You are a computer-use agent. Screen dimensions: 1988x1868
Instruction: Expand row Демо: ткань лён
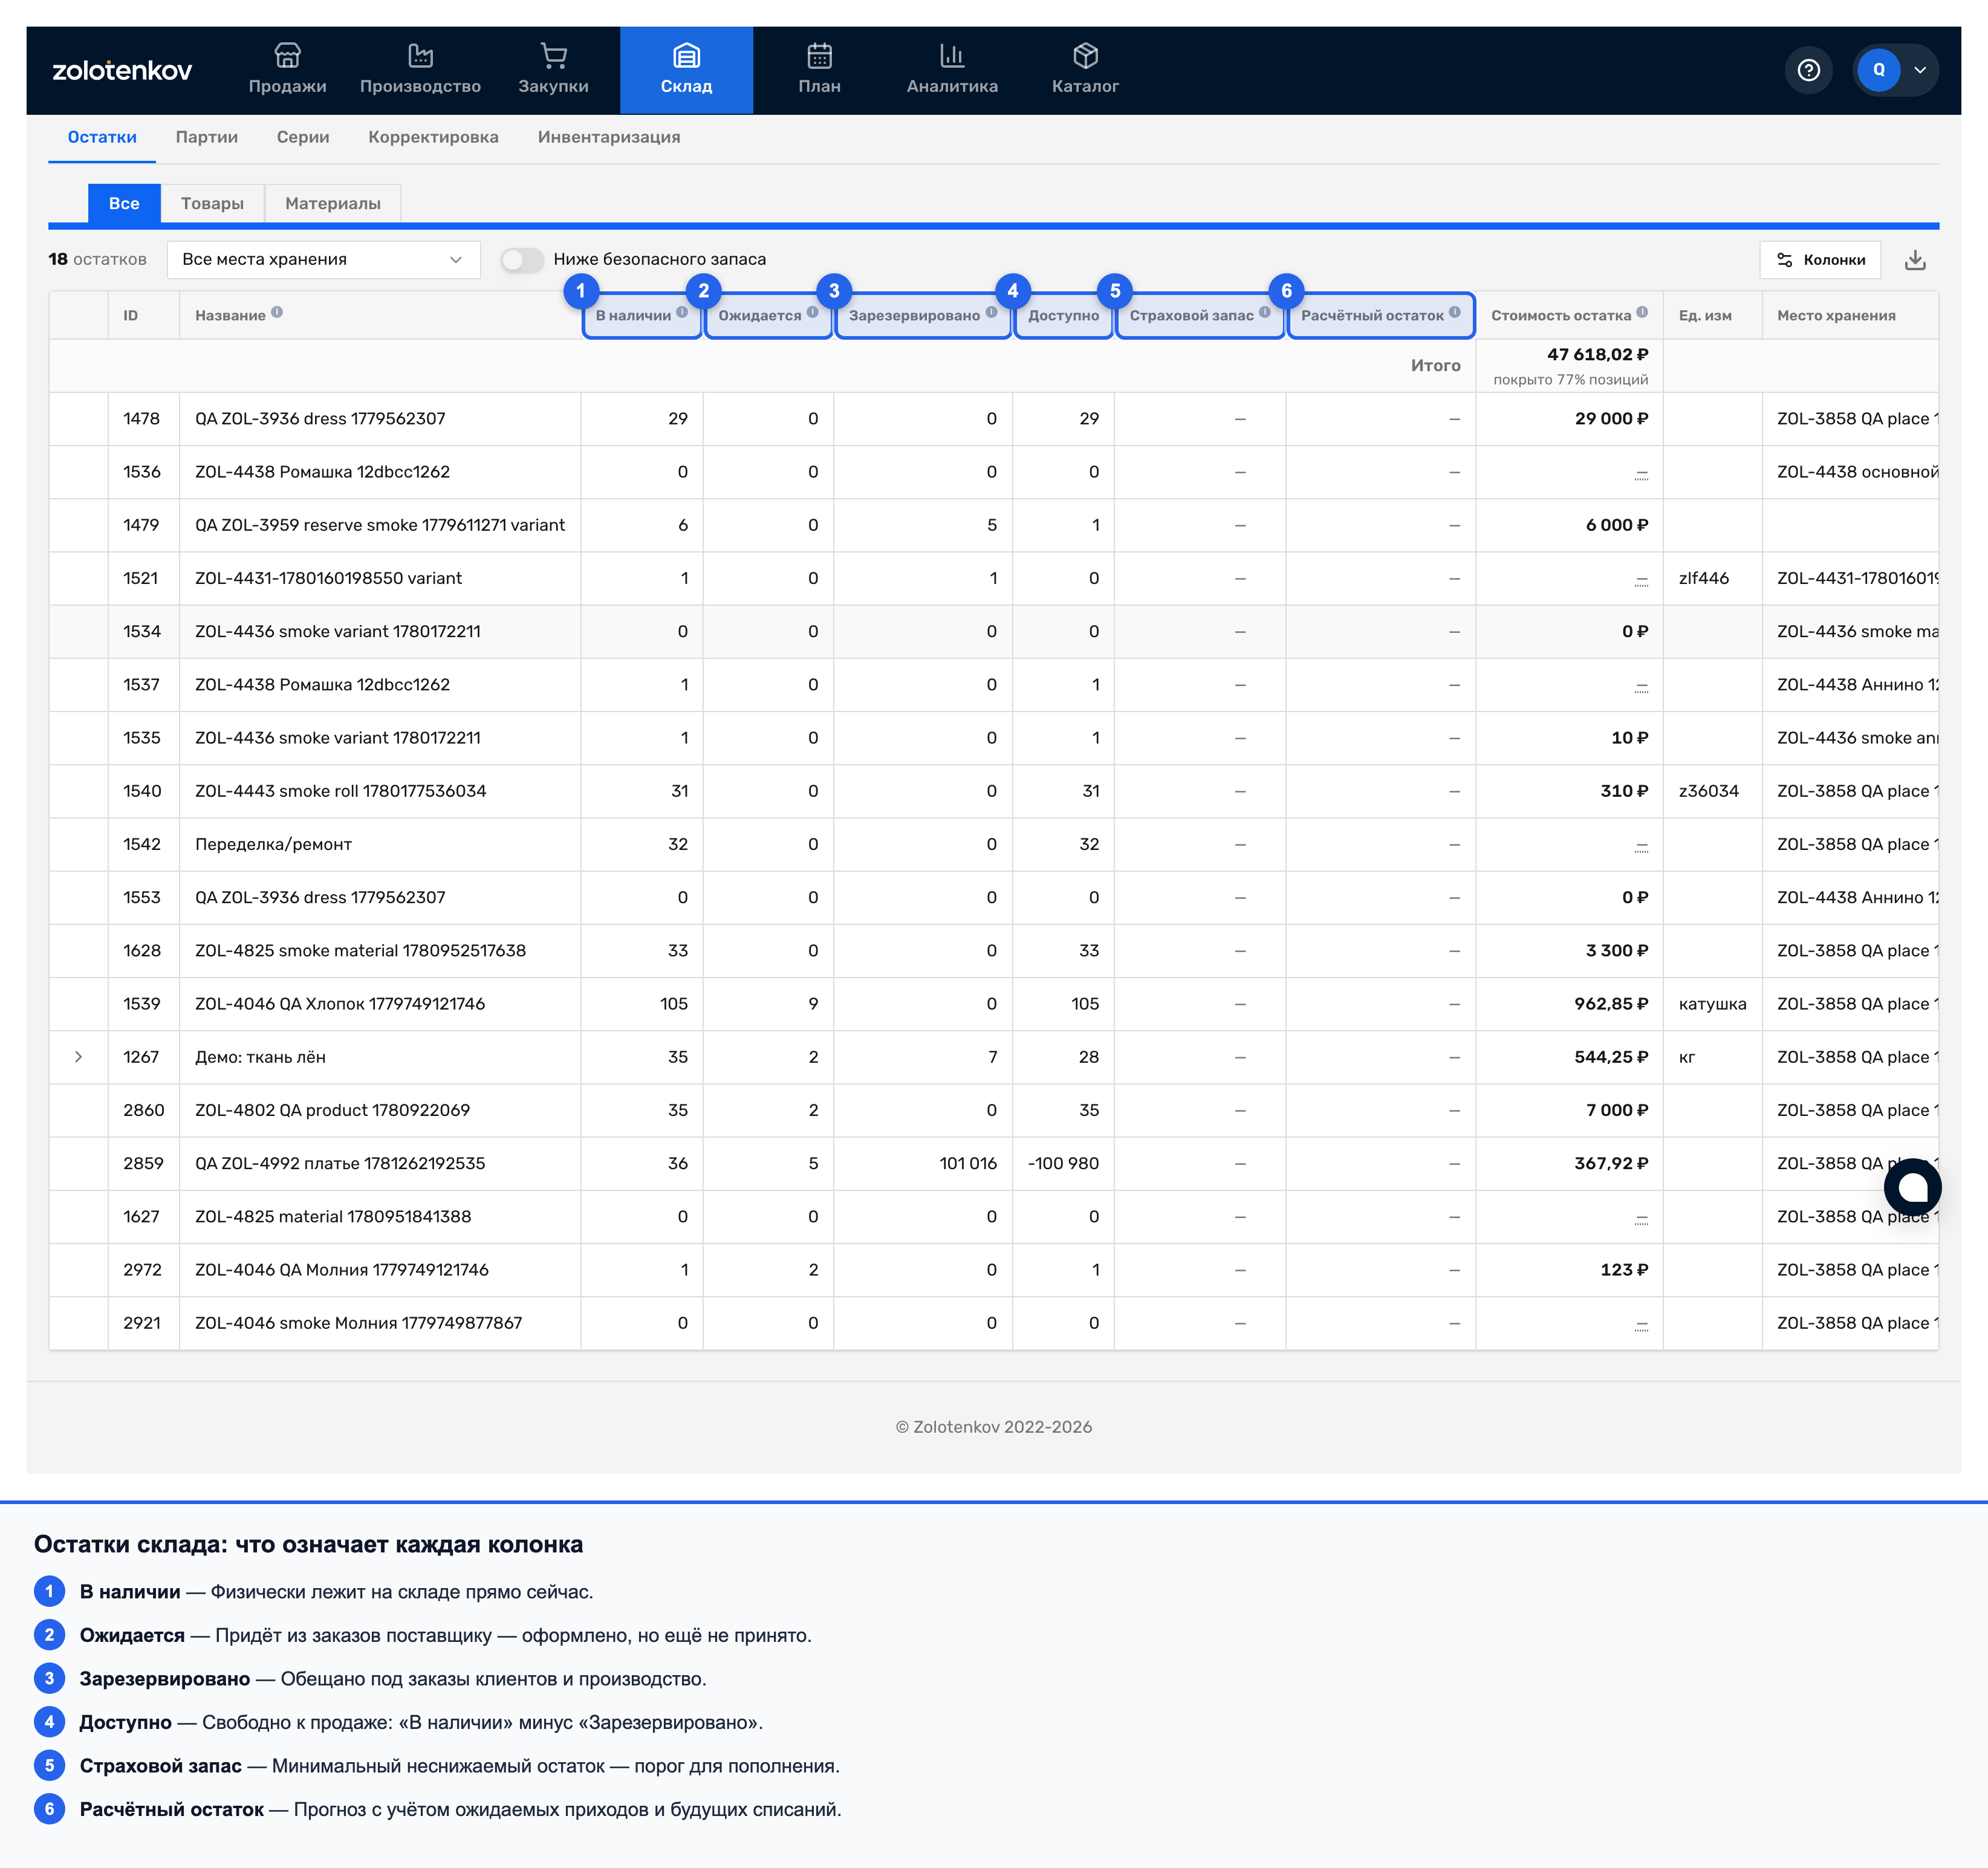click(78, 1057)
